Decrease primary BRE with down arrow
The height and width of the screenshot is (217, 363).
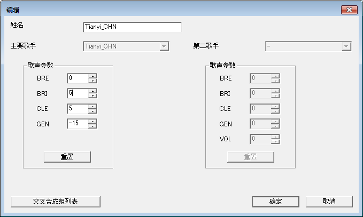(92, 81)
